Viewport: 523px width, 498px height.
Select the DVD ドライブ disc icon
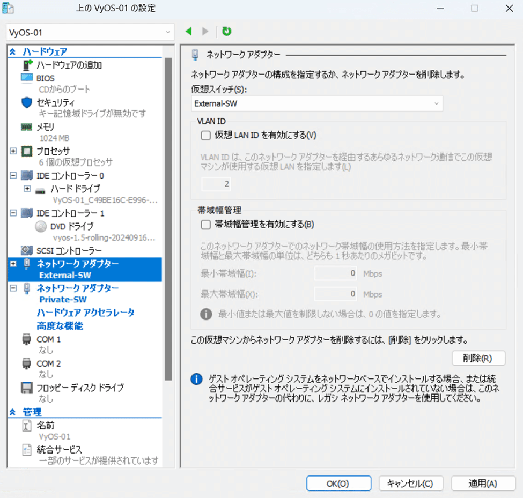click(41, 226)
